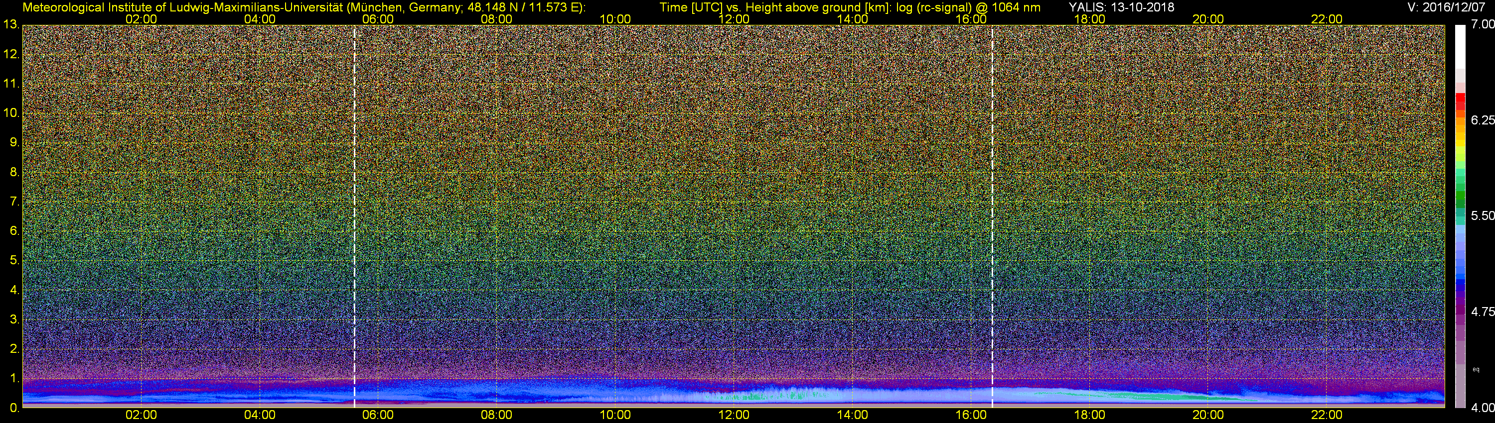The image size is (1495, 423).
Task: Click the 12:00 label on the top time axis
Action: point(734,19)
